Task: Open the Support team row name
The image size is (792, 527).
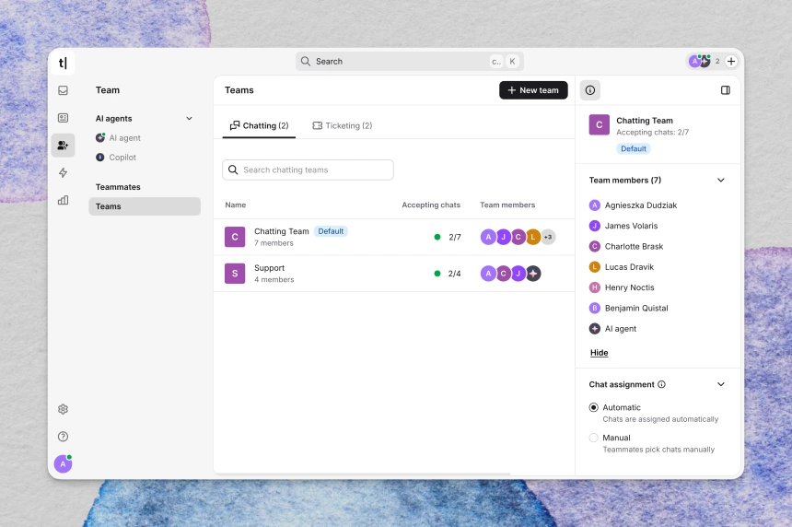Action: pos(269,268)
